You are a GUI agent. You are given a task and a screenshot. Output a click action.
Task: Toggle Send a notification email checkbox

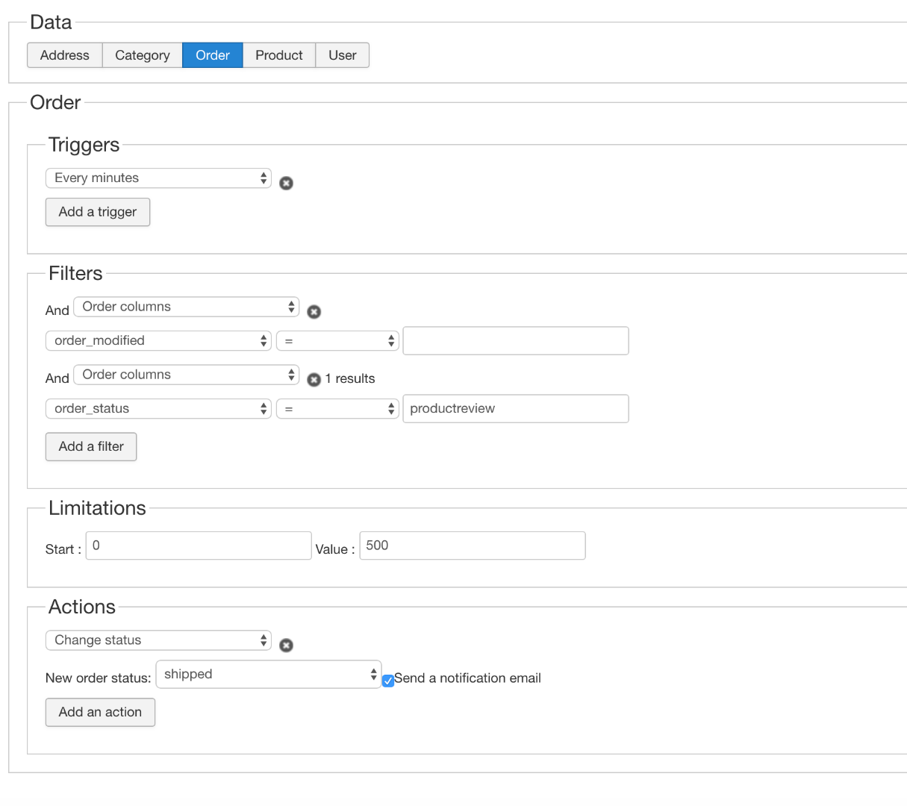click(x=388, y=680)
